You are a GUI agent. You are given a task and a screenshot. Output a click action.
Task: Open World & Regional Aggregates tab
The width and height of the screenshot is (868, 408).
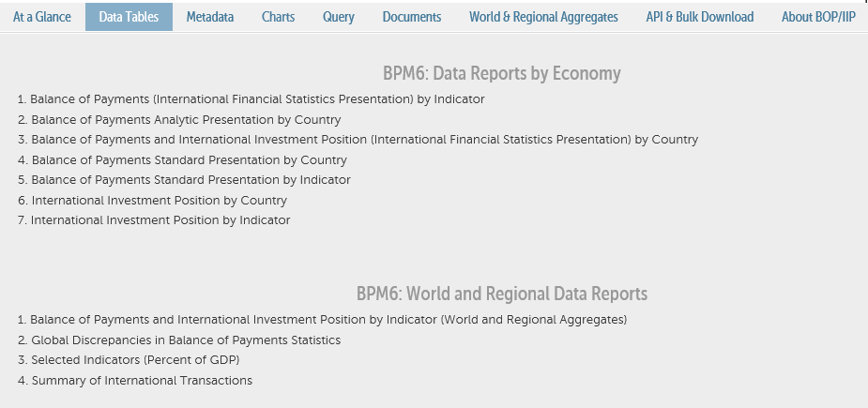[x=543, y=17]
